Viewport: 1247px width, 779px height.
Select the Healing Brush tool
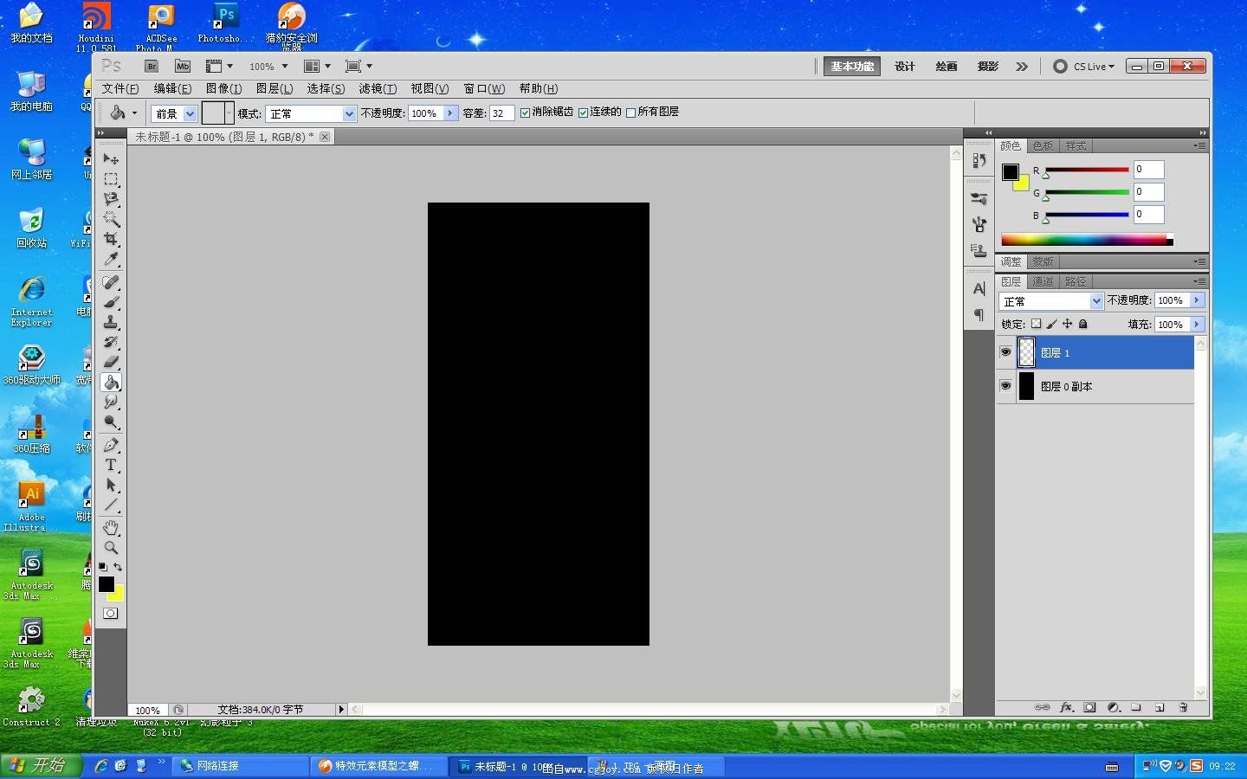click(111, 282)
